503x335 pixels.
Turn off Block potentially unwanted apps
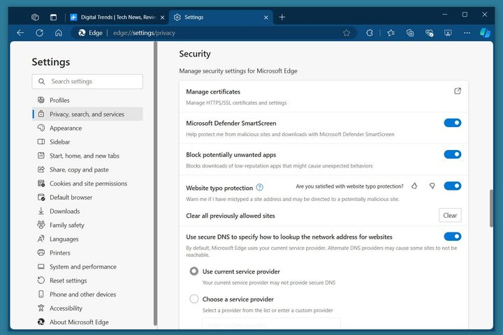[x=452, y=154]
